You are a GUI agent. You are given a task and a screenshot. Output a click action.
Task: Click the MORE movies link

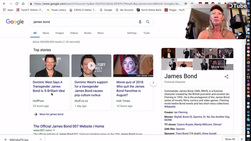pyautogui.click(x=168, y=120)
